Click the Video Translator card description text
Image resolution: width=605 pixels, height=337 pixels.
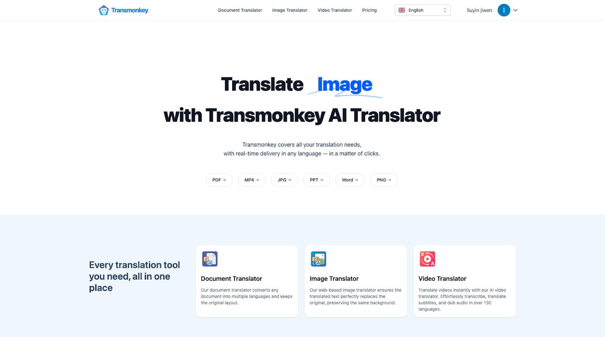pos(462,300)
